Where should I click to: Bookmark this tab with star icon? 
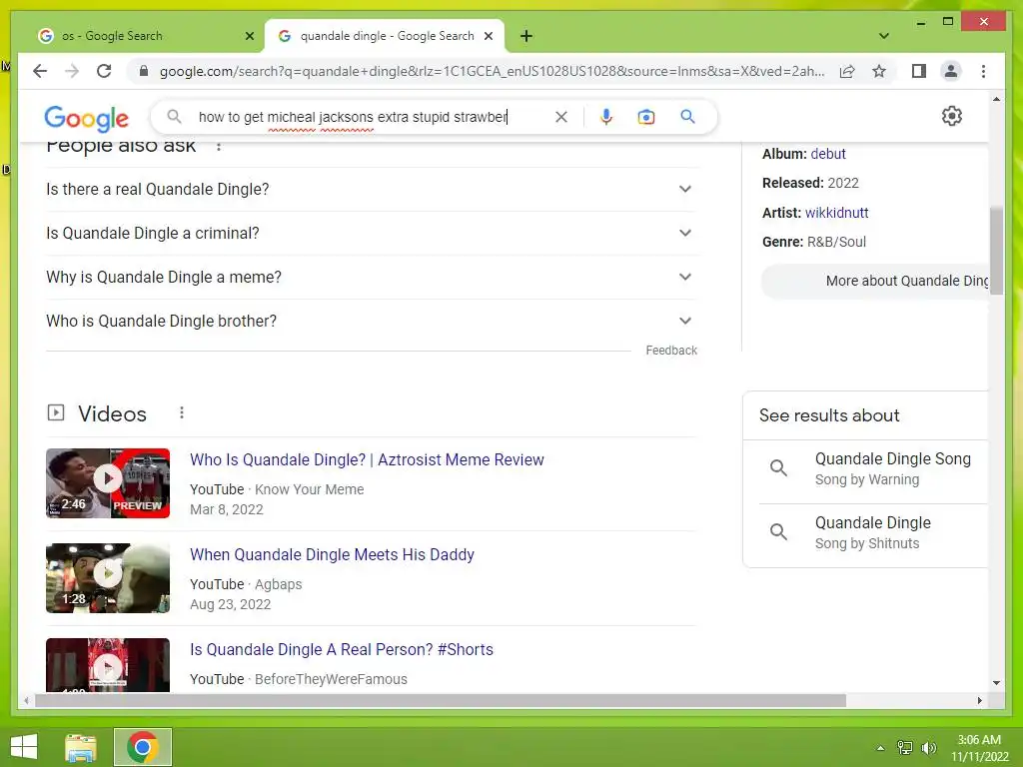click(x=879, y=71)
